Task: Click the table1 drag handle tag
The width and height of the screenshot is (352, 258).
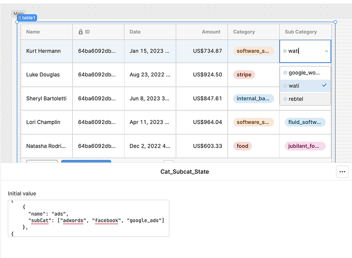Action: (27, 18)
